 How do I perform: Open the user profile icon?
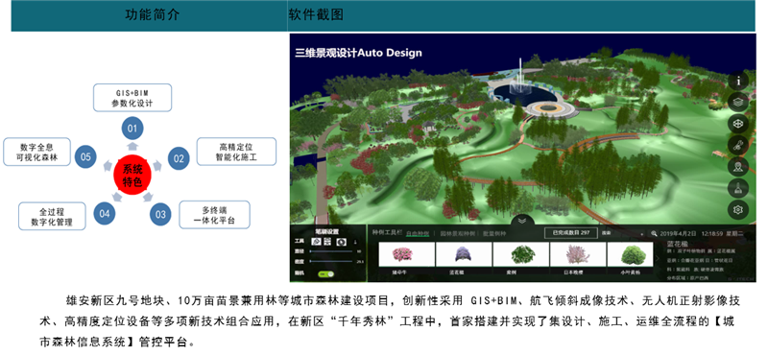[738, 167]
